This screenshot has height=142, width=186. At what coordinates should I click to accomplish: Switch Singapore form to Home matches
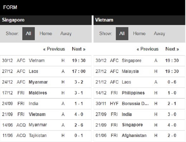46,34
